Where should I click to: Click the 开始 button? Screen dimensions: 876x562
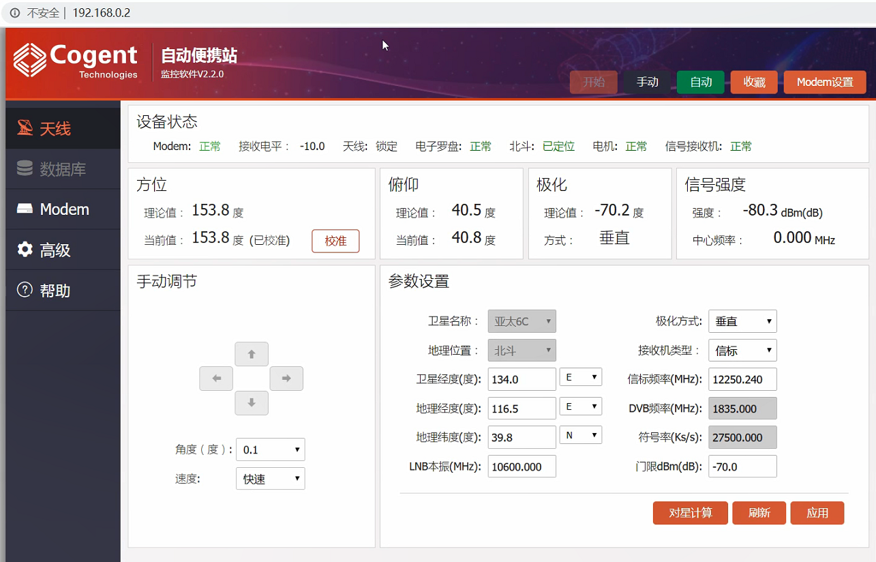pos(594,82)
